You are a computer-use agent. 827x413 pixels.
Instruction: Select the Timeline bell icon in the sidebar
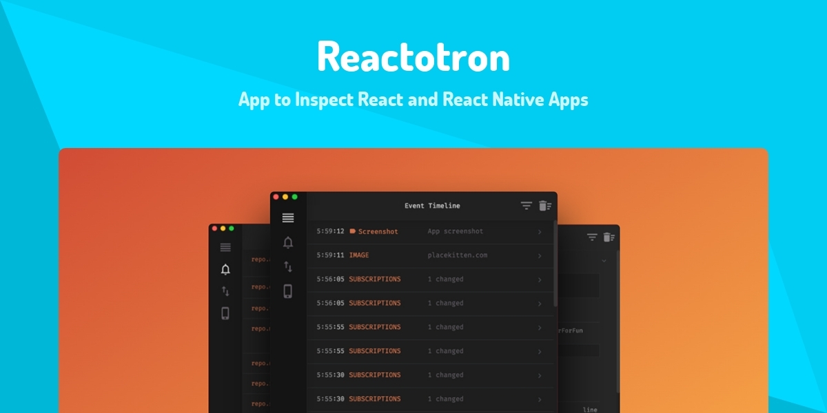click(288, 242)
